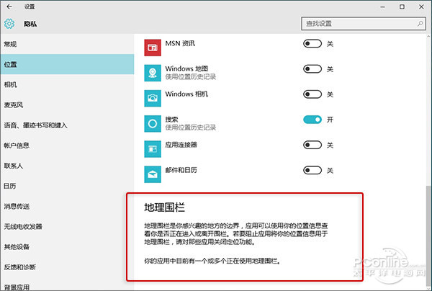Image resolution: width=432 pixels, height=291 pixels.
Task: Open the 常规 privacy category
Action: (67, 44)
